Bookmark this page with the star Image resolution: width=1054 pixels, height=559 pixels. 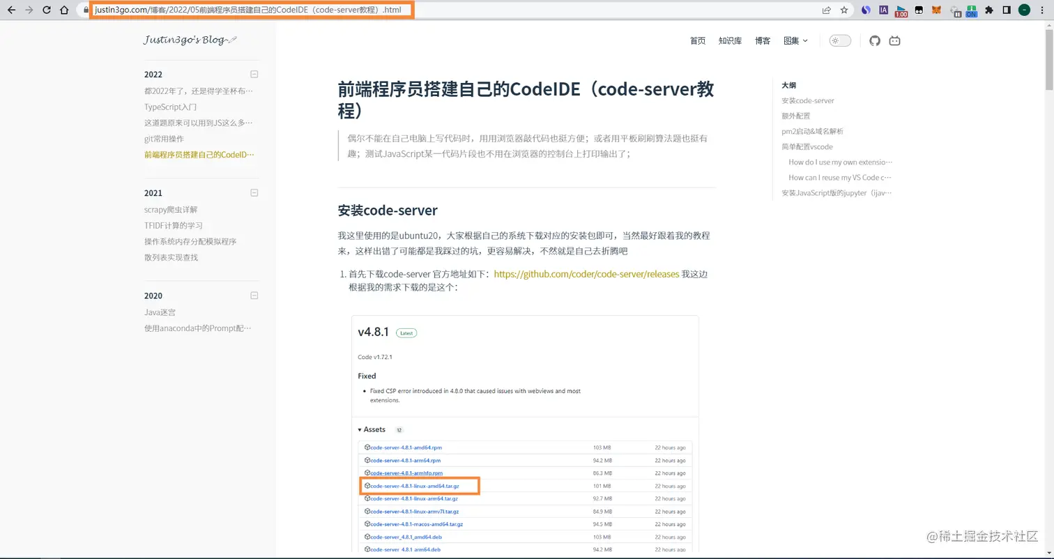click(844, 10)
